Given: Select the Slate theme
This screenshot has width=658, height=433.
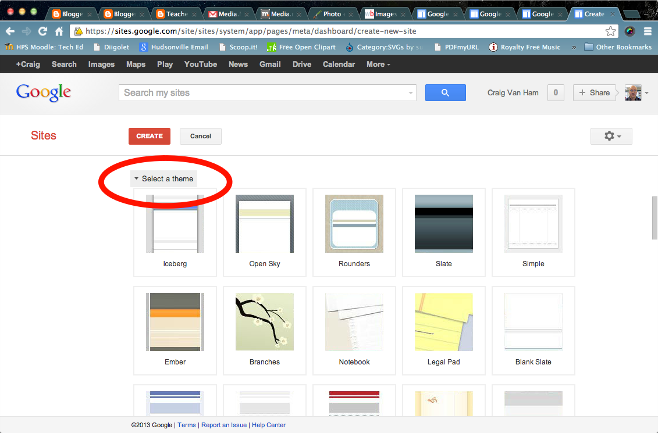Looking at the screenshot, I should [443, 232].
